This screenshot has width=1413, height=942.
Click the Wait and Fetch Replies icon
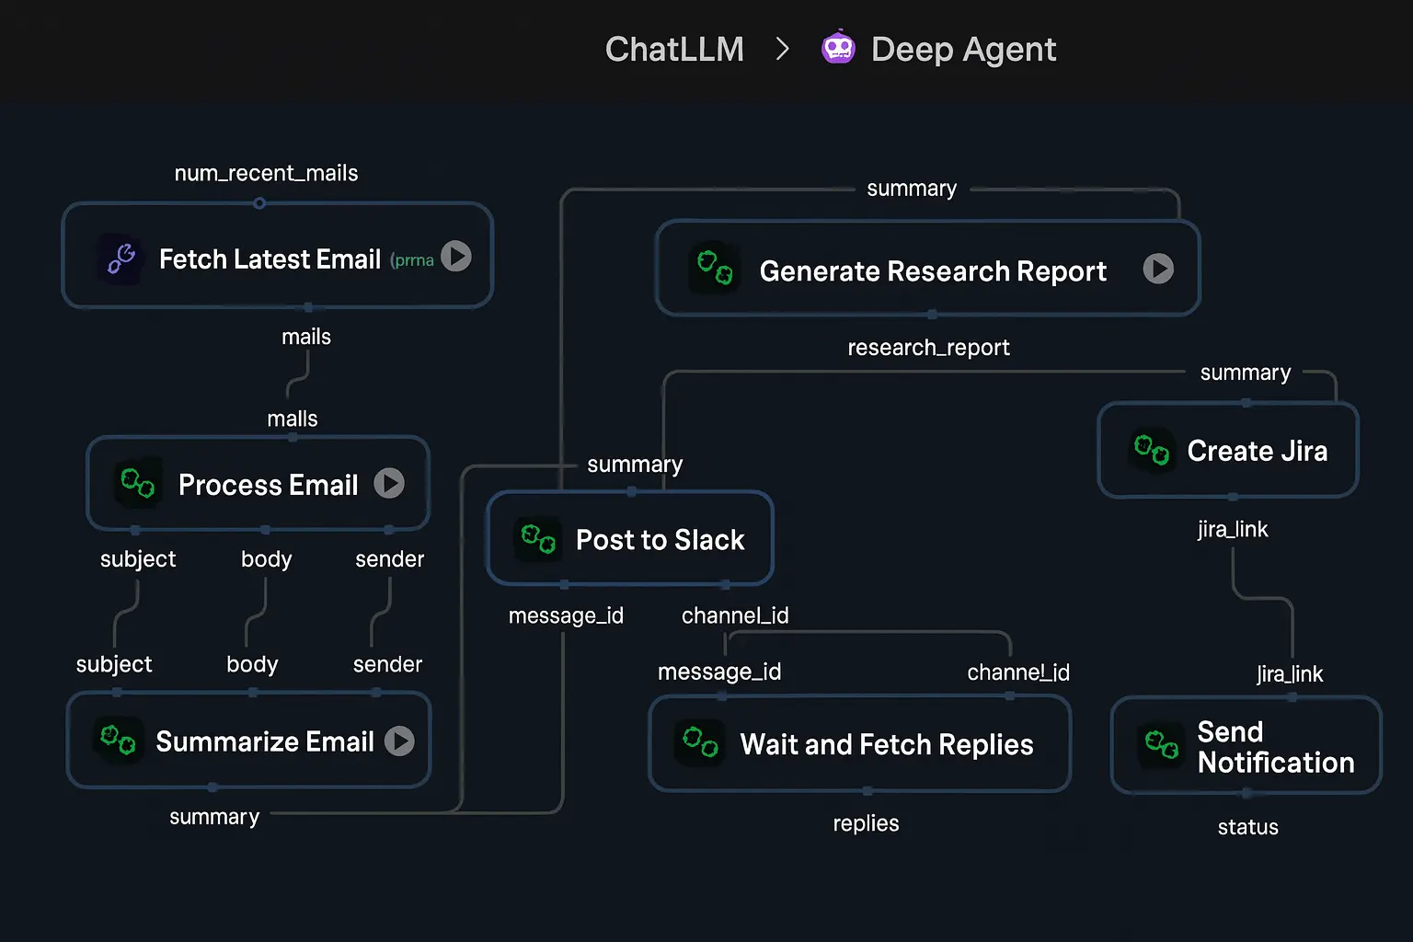pos(700,742)
